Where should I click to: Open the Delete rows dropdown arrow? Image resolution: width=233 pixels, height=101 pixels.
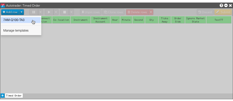click(151, 12)
